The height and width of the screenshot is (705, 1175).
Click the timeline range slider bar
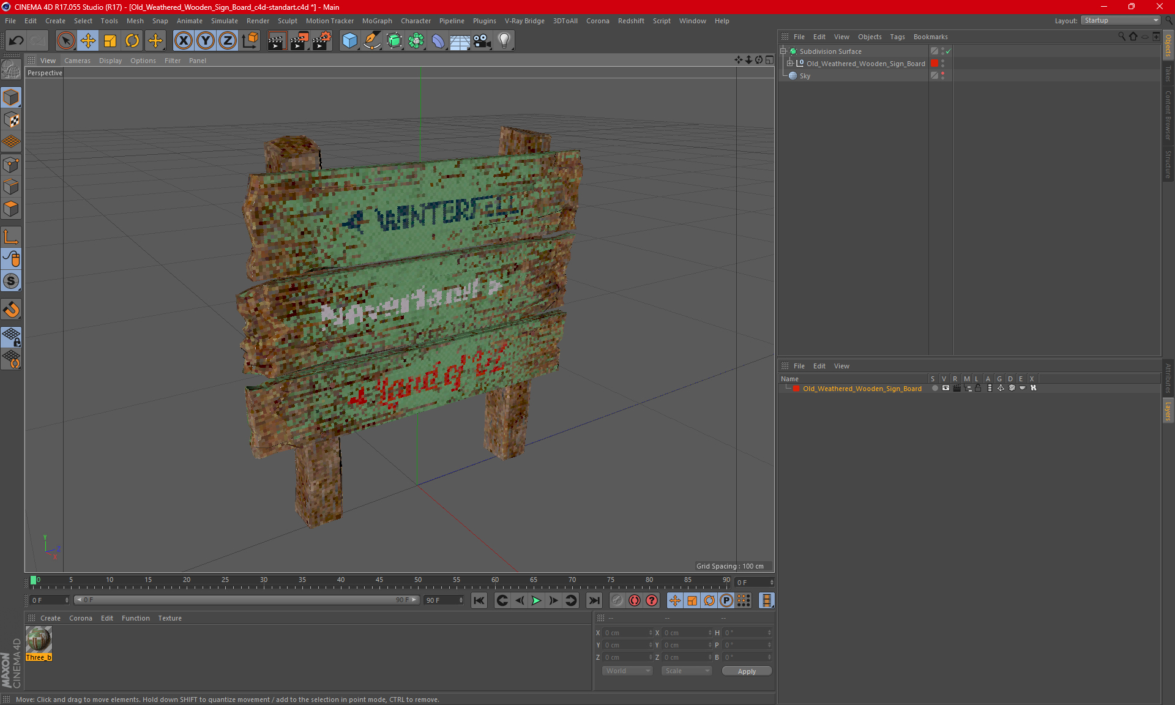(x=247, y=600)
